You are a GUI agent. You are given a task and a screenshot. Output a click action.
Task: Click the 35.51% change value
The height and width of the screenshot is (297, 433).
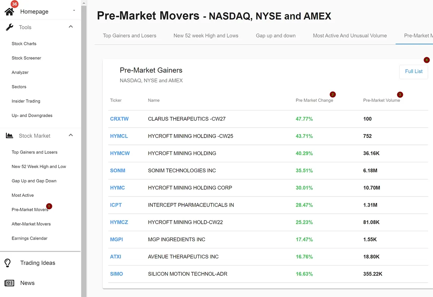click(x=304, y=170)
